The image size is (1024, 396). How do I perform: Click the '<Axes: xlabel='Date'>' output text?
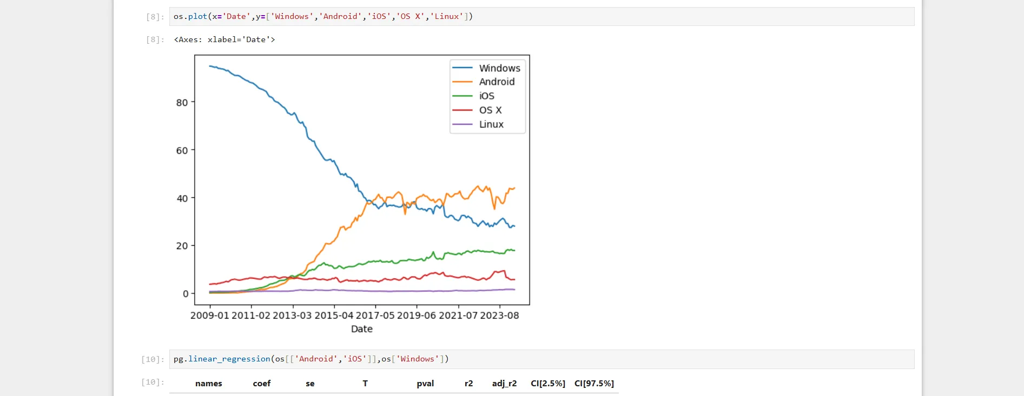[x=224, y=39]
